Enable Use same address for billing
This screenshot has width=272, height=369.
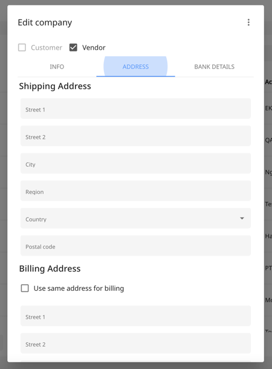pos(25,288)
